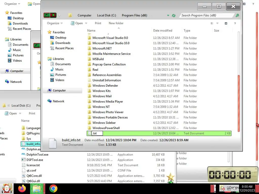Open recent locations dropdown beside navigation arrows

point(59,15)
